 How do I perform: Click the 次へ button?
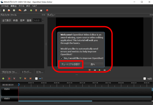pos(93,64)
